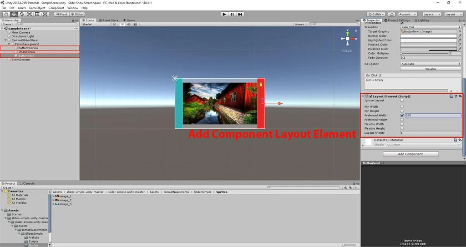Switch to the Console tab
The image size is (466, 247).
pos(27,183)
